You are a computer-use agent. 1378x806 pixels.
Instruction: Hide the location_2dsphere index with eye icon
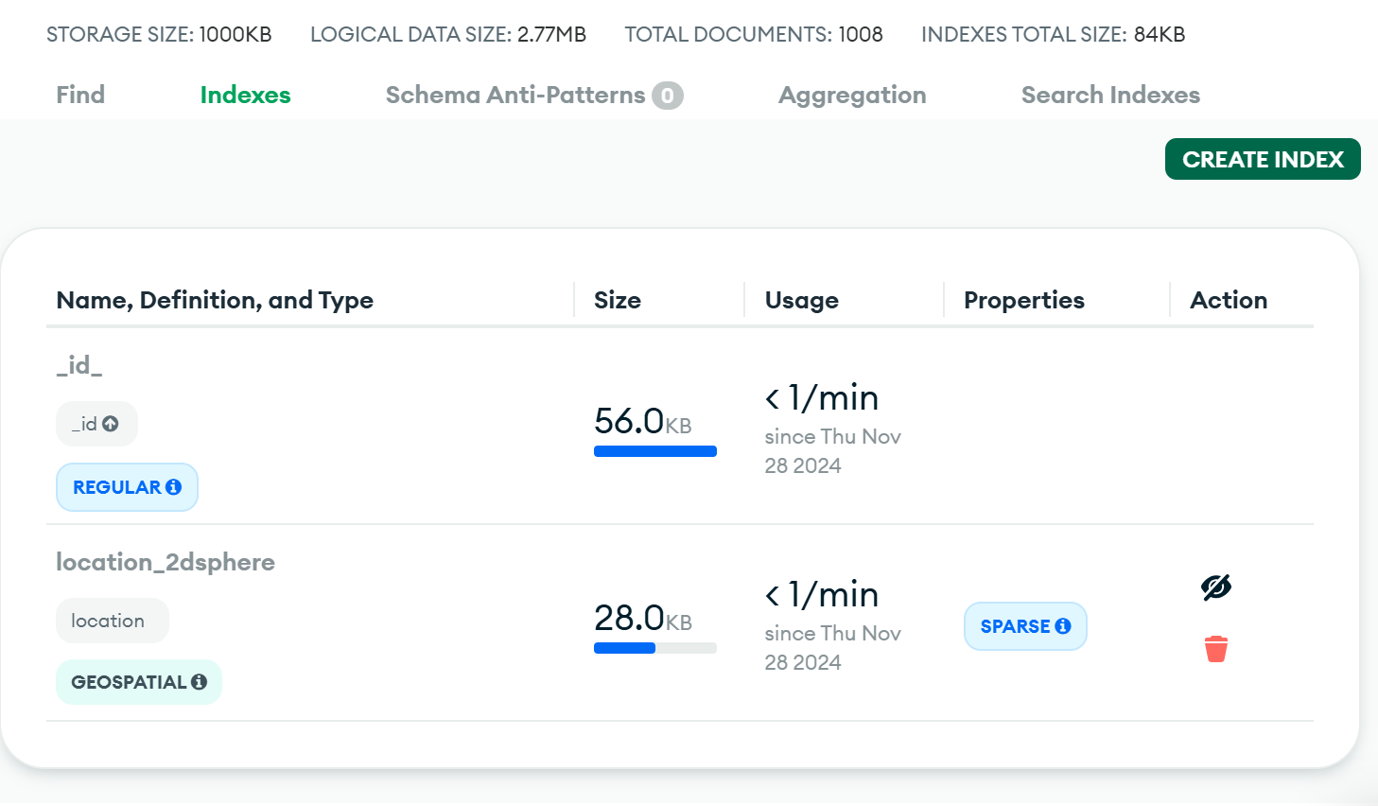pyautogui.click(x=1215, y=587)
